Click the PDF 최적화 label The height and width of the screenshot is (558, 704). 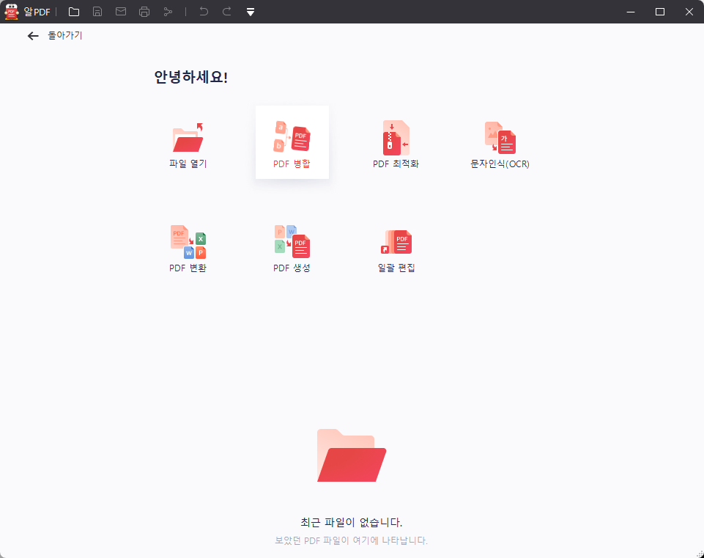point(396,164)
